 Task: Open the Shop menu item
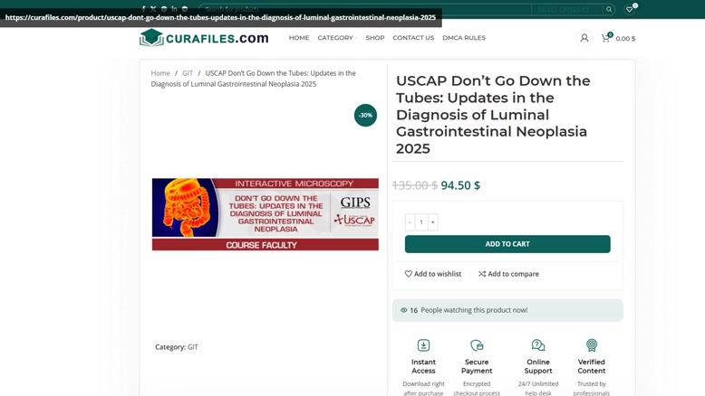coord(375,38)
